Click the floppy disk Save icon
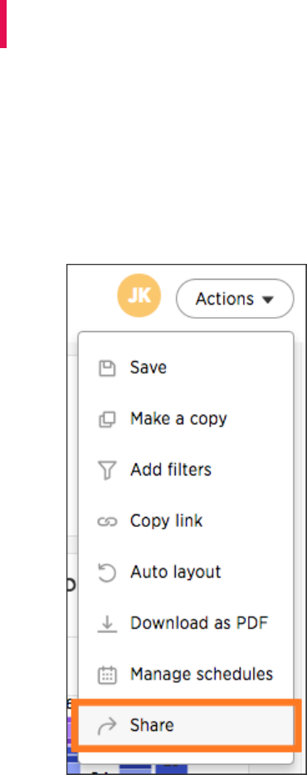 coord(107,368)
